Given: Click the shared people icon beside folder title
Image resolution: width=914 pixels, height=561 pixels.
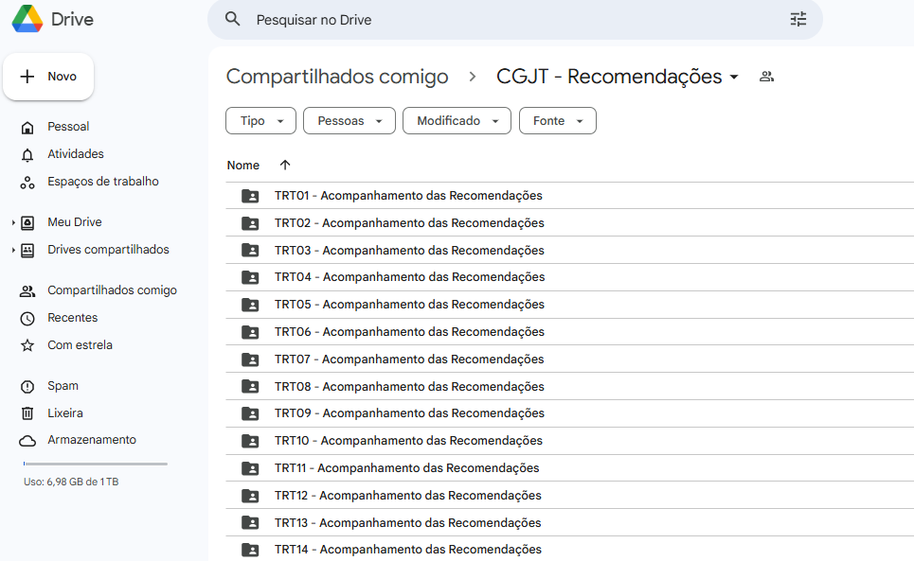Looking at the screenshot, I should [766, 77].
